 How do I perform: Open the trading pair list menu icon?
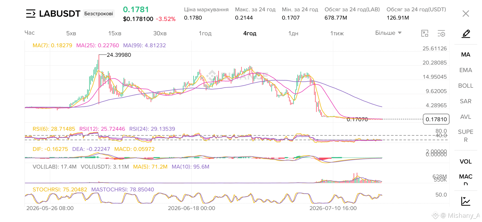[31, 13]
